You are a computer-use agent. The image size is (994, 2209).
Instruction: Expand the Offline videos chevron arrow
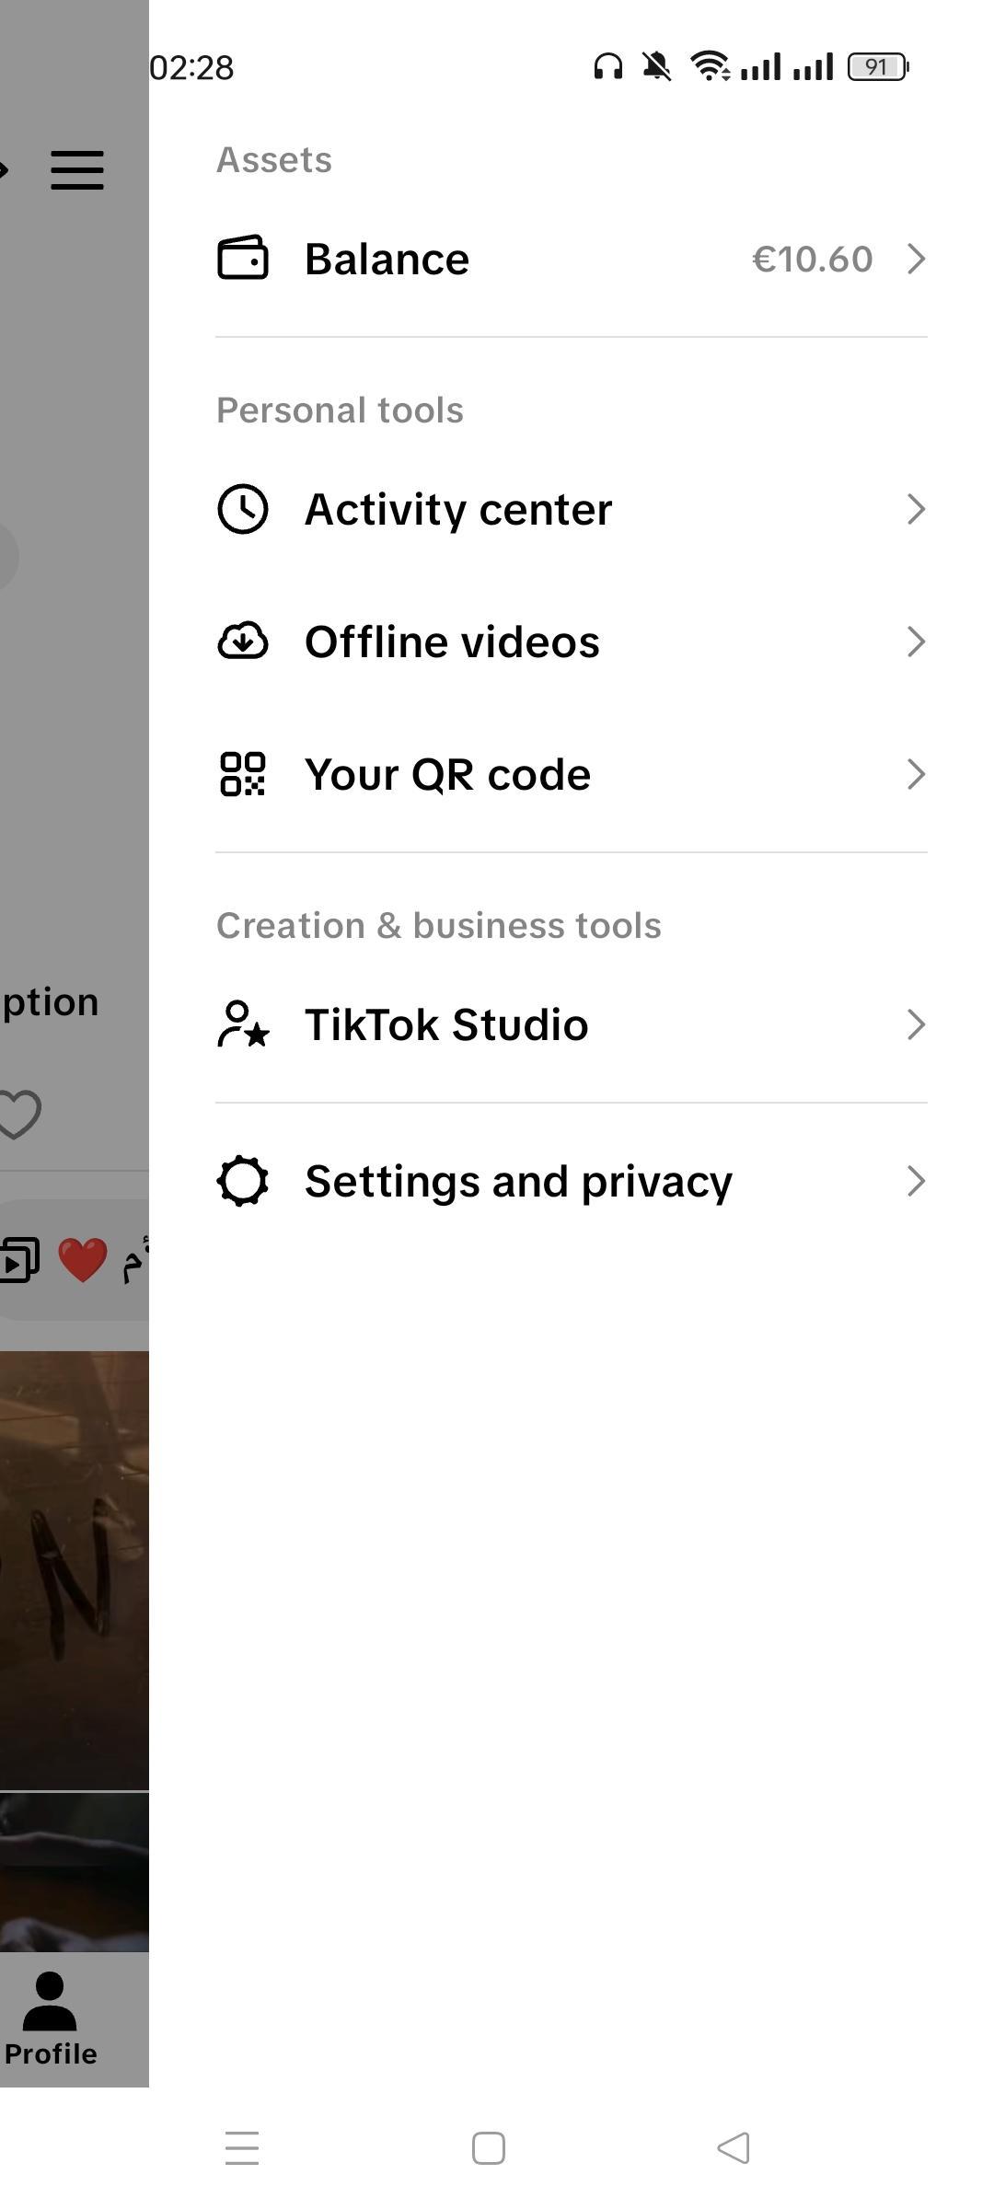pyautogui.click(x=916, y=642)
